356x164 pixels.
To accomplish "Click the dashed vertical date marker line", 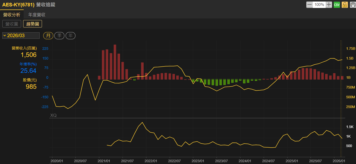I will (341, 98).
